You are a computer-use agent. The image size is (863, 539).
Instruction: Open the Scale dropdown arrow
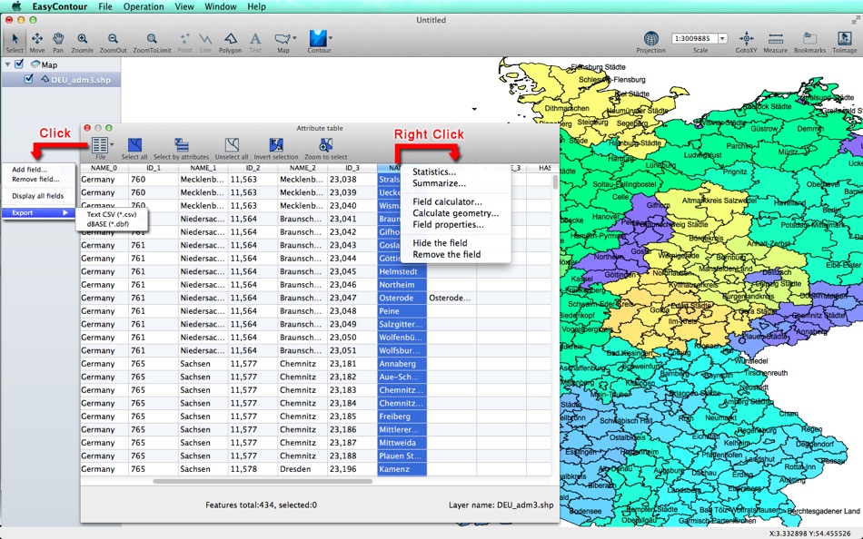(x=722, y=38)
